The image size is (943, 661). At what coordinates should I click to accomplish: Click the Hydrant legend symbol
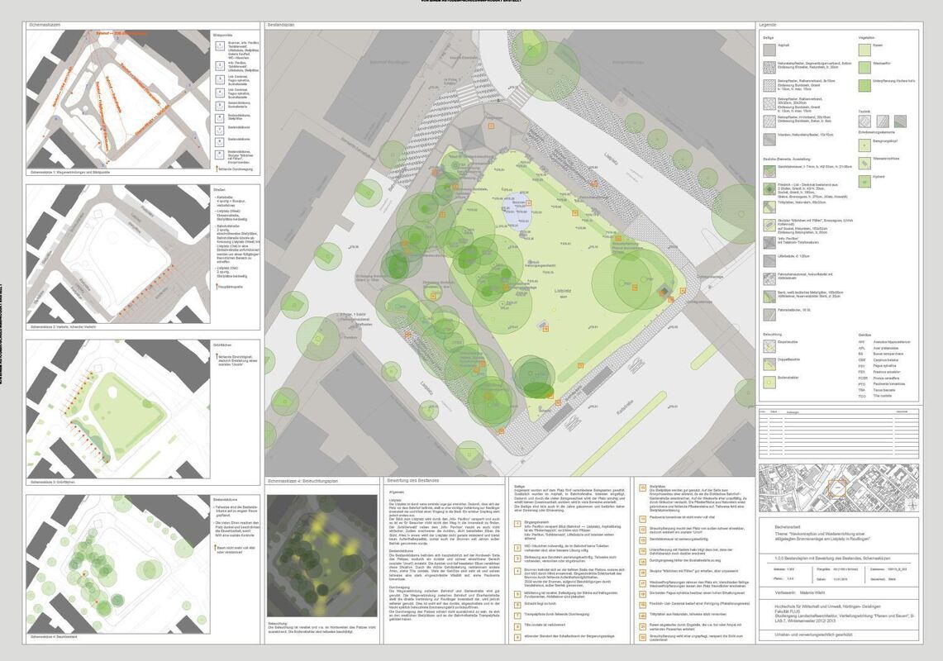coord(864,179)
